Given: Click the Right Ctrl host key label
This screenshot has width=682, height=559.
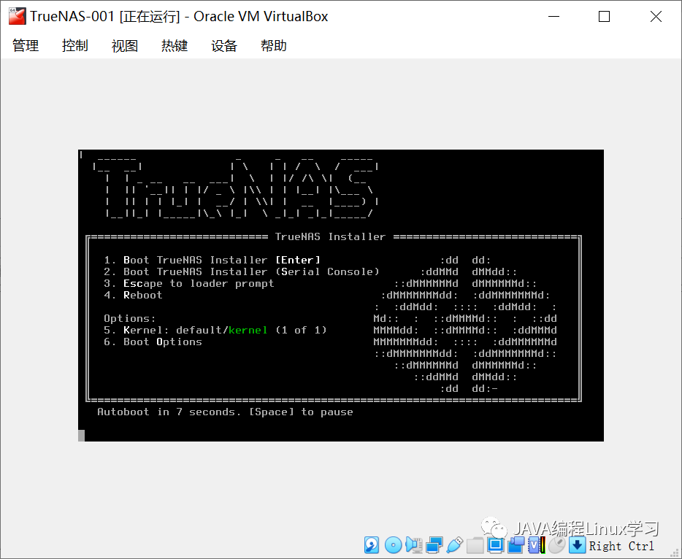Looking at the screenshot, I should coord(621,546).
